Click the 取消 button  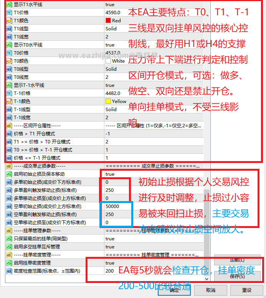pyautogui.click(x=211, y=290)
